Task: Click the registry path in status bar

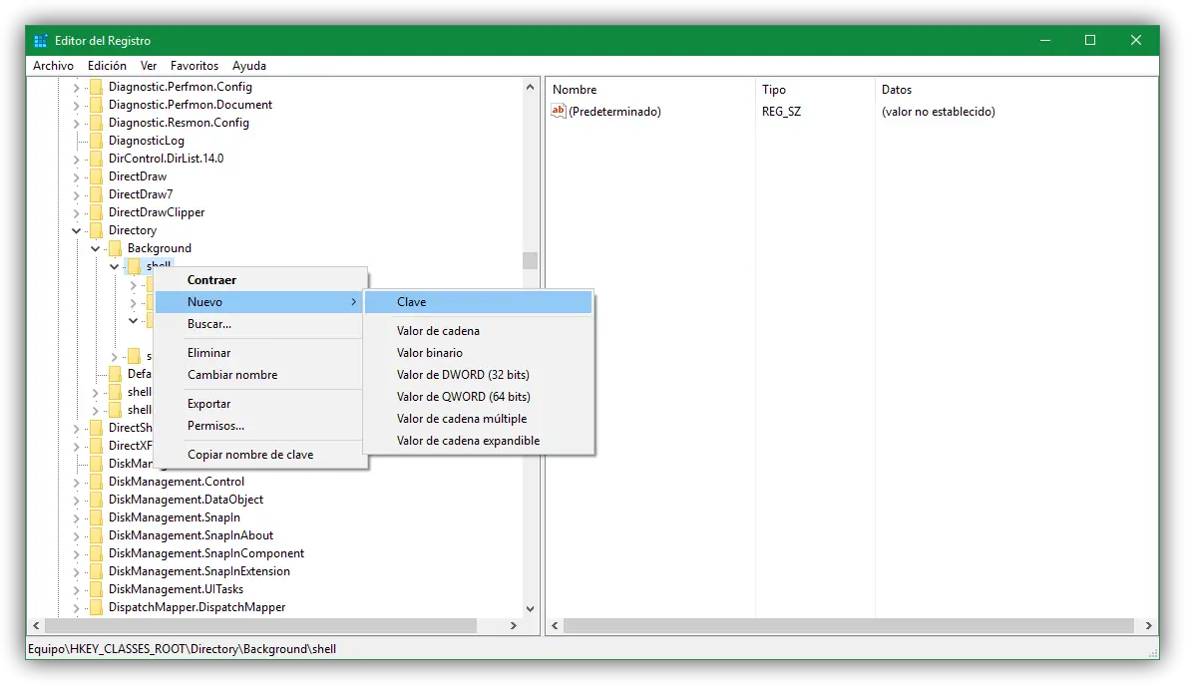Action: [183, 649]
